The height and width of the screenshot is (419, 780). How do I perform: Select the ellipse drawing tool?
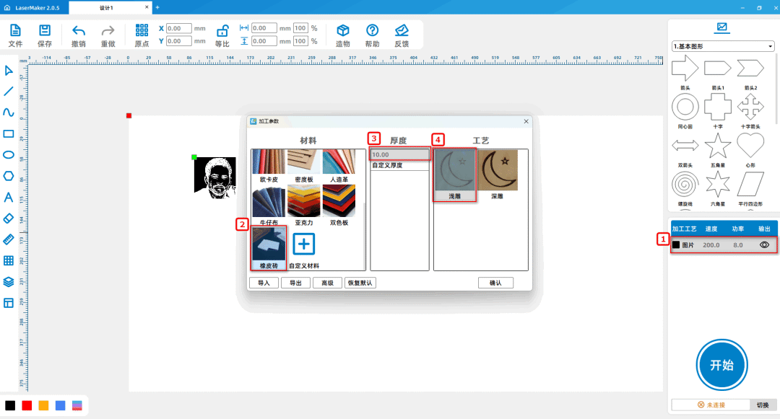pyautogui.click(x=9, y=154)
